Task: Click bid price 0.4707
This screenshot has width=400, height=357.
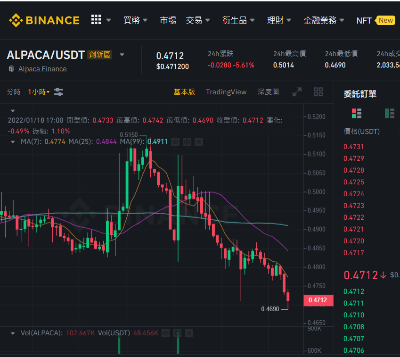Action: [x=353, y=339]
